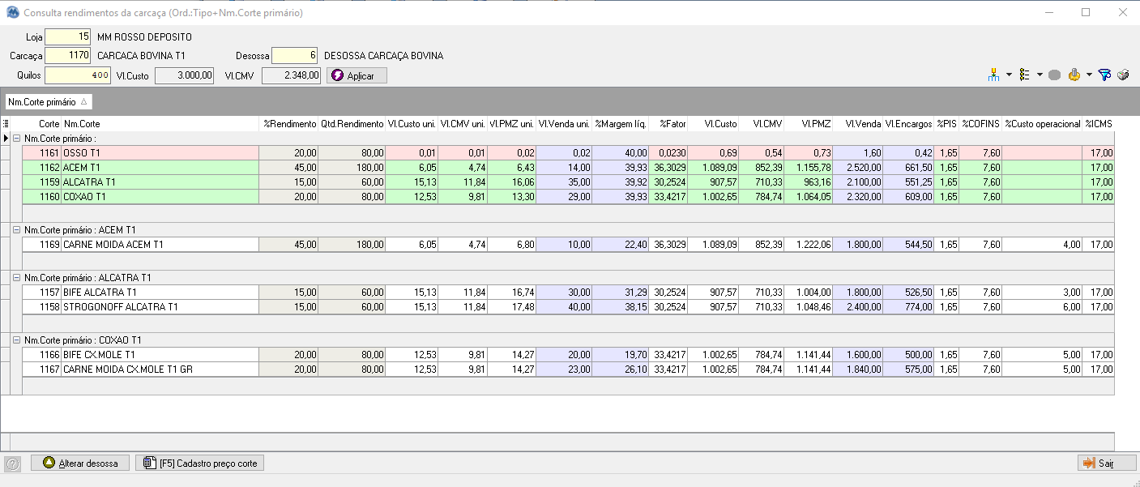Click the gear configuration toolbar icon
Image resolution: width=1140 pixels, height=487 pixels.
[x=1074, y=75]
